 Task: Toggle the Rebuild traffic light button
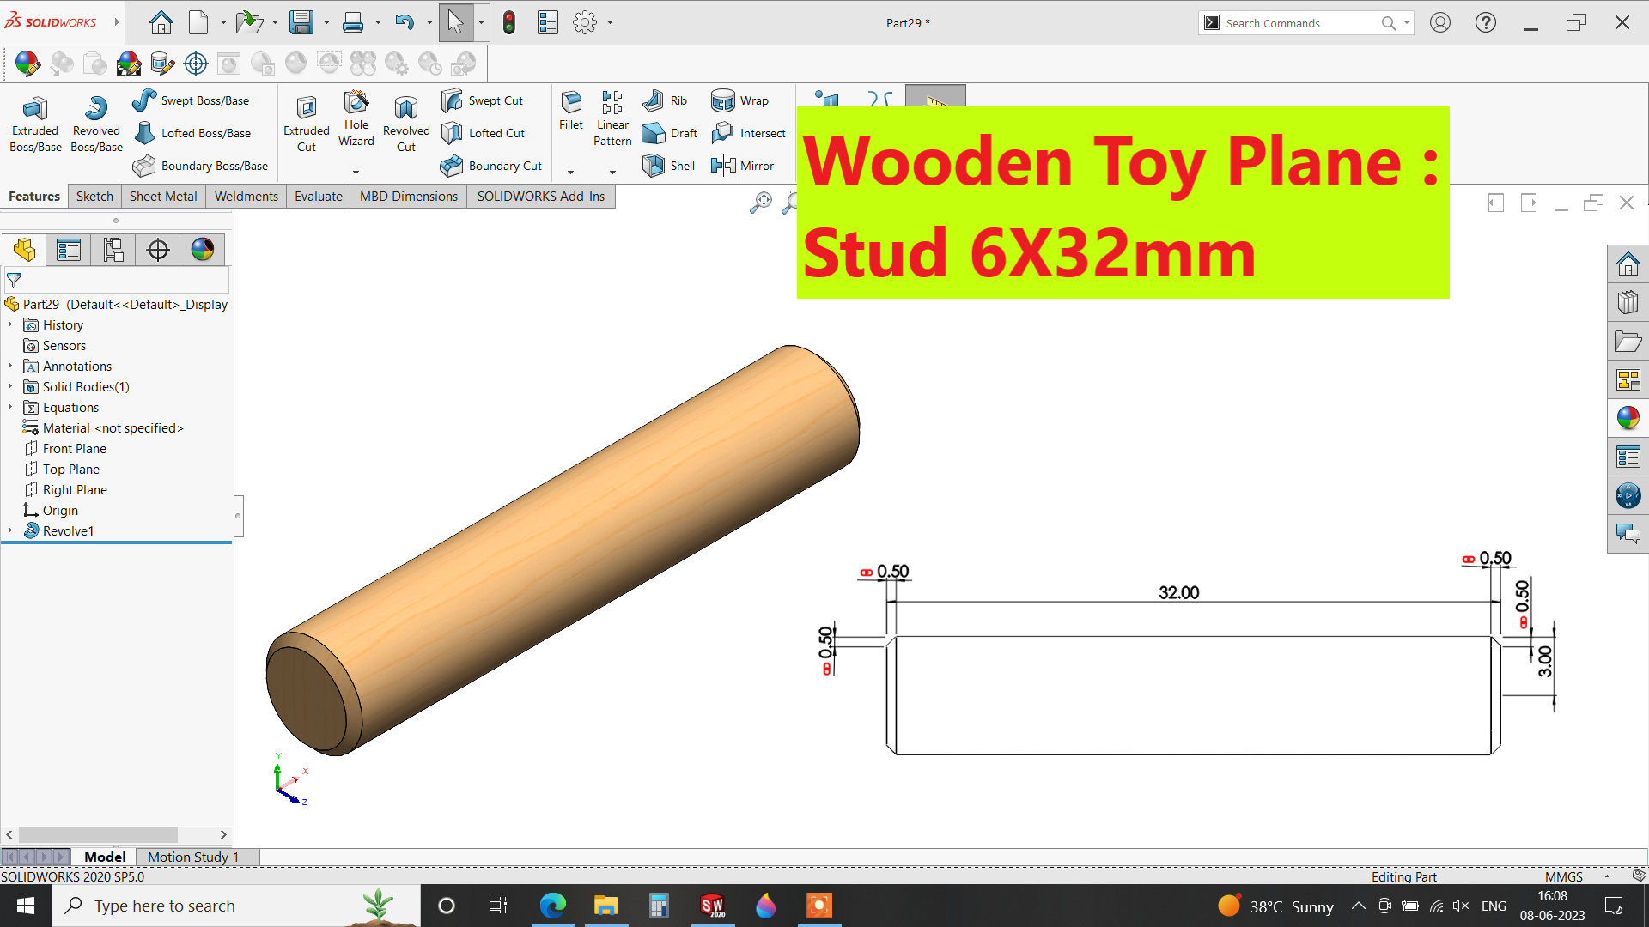tap(508, 22)
